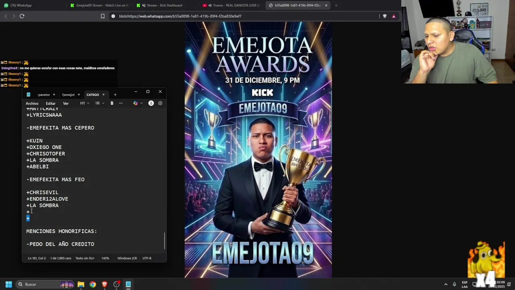
Task: Open OBS Studio from taskbar
Action: [x=116, y=284]
